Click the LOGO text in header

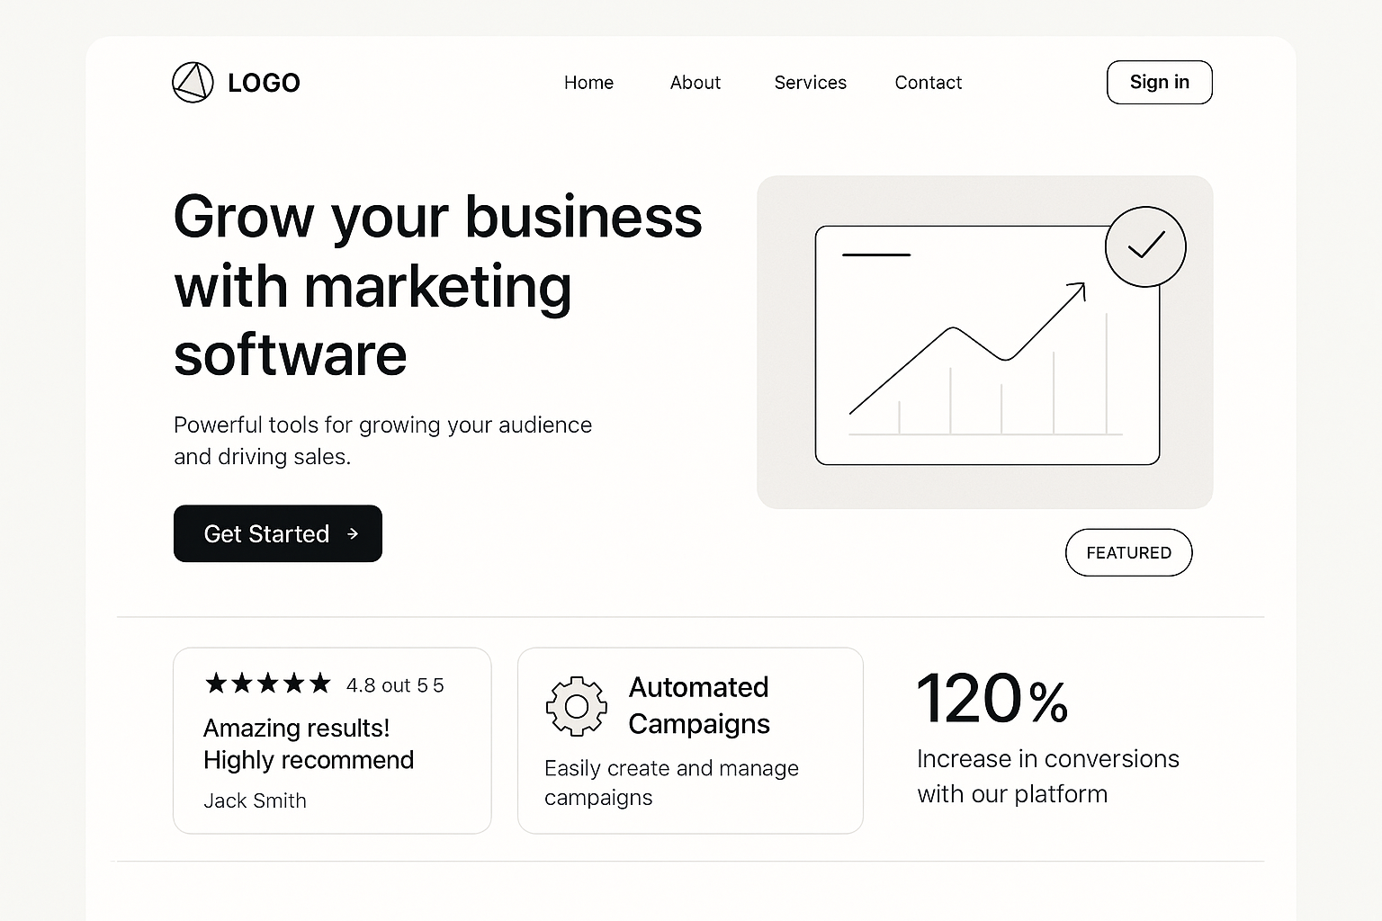tap(264, 83)
